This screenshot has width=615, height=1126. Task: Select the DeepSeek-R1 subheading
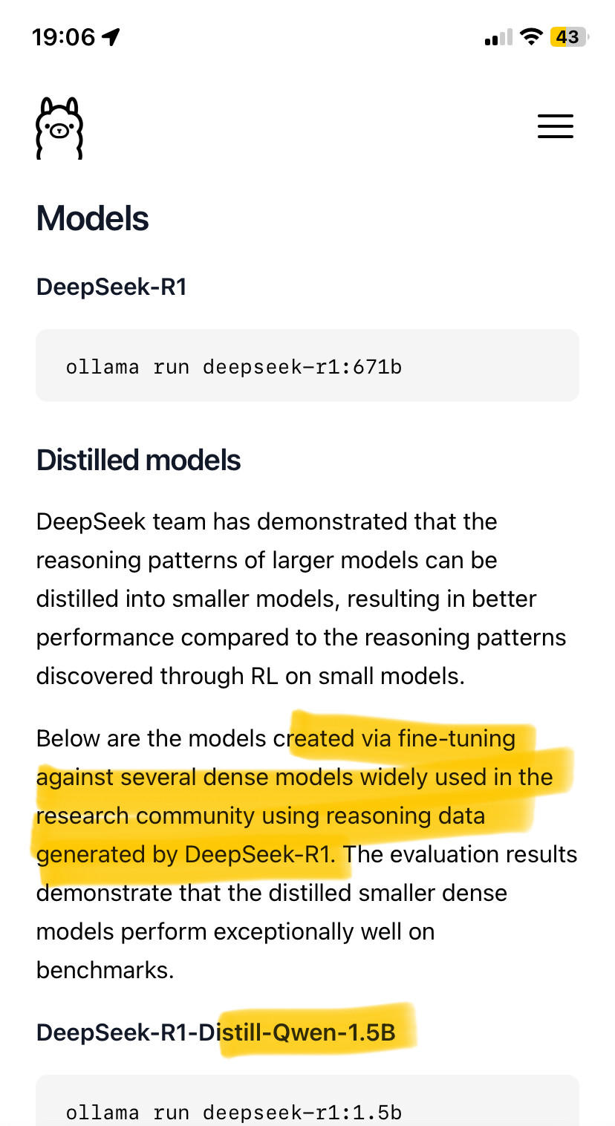click(111, 287)
